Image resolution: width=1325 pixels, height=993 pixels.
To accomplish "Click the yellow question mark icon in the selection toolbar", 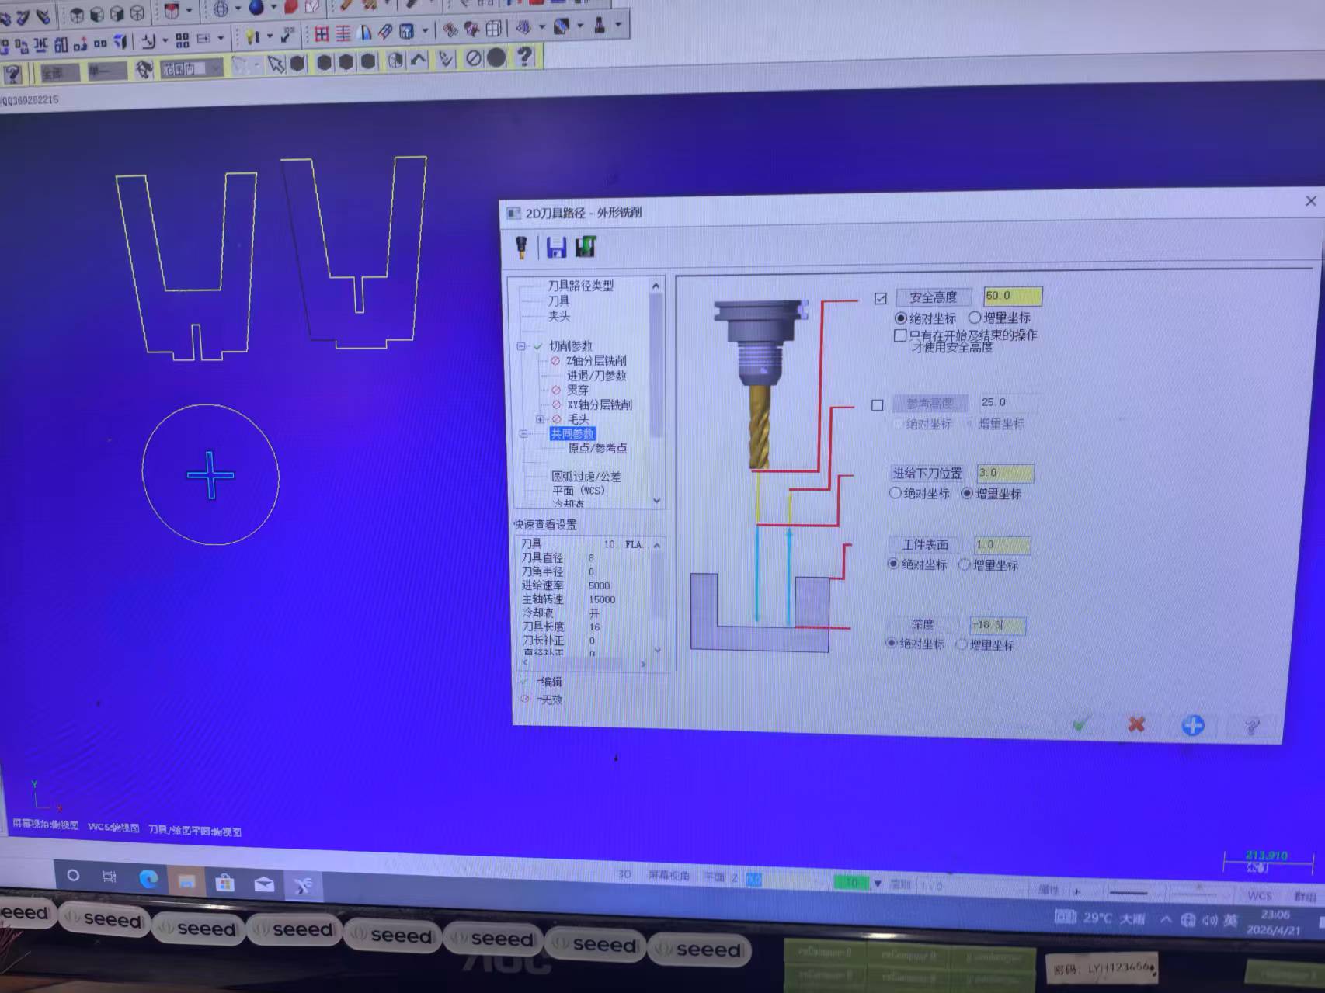I will click(525, 57).
